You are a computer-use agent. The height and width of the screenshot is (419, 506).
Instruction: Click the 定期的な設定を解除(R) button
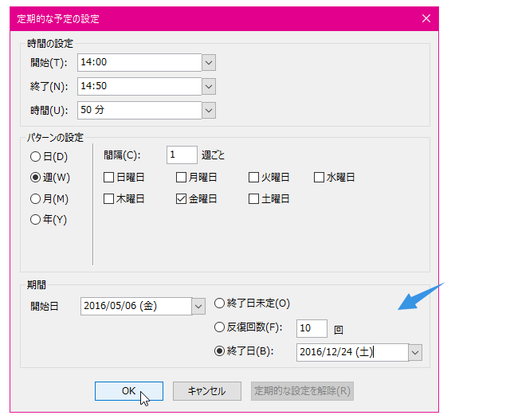pos(302,391)
